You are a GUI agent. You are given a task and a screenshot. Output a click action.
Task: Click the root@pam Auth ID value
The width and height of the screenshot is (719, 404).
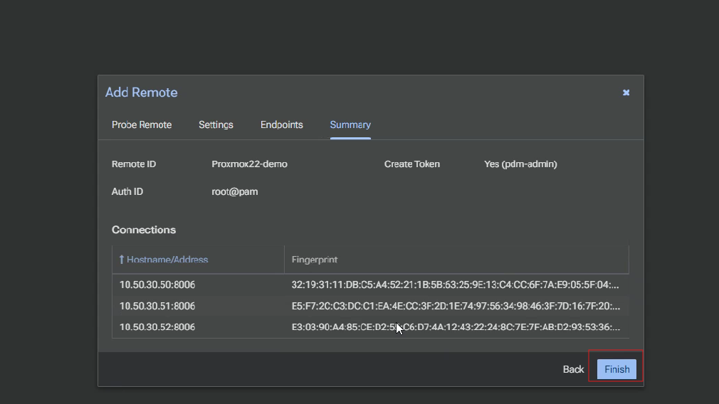click(x=234, y=191)
